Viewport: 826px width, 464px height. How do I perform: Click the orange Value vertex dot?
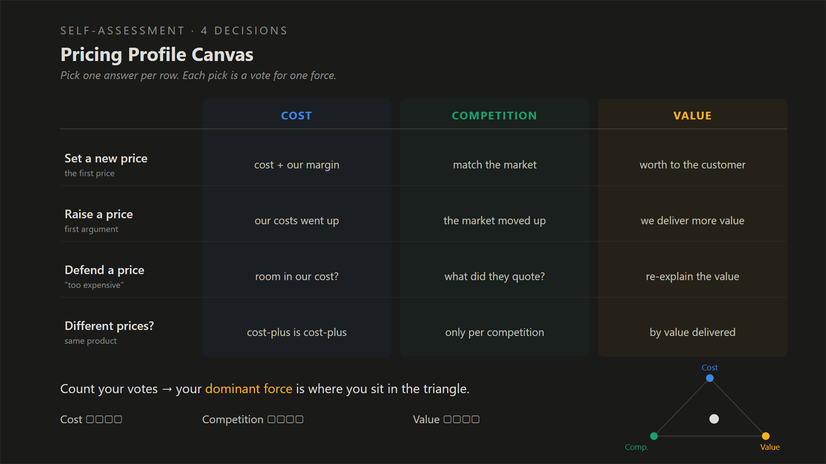click(766, 436)
